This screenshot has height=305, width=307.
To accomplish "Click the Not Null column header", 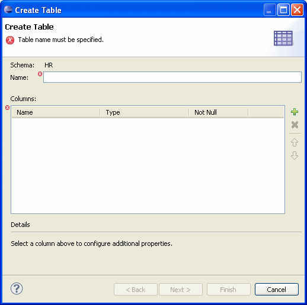I will (219, 112).
